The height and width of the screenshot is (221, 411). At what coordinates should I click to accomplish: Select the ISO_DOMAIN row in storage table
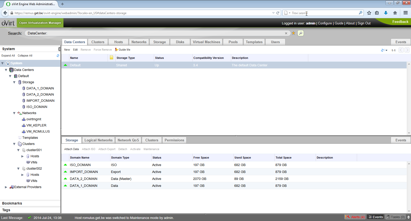(x=80, y=165)
